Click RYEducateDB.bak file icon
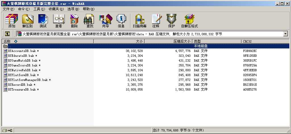The width and height of the screenshot is (291, 134). click(5, 56)
